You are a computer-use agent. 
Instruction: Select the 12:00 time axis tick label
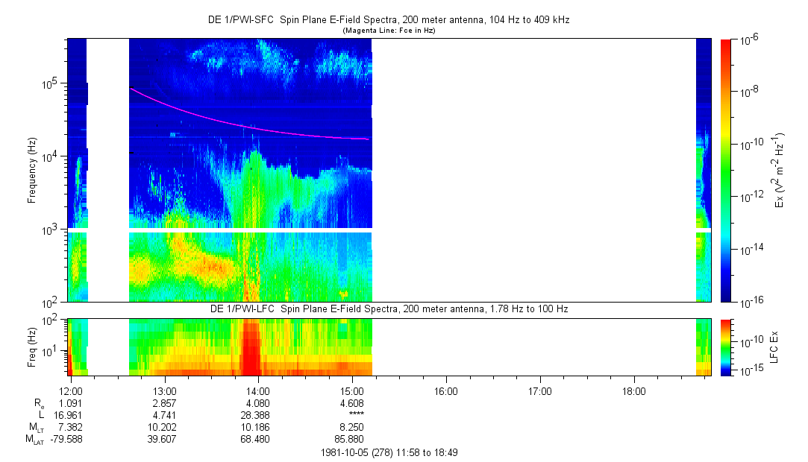pos(71,390)
